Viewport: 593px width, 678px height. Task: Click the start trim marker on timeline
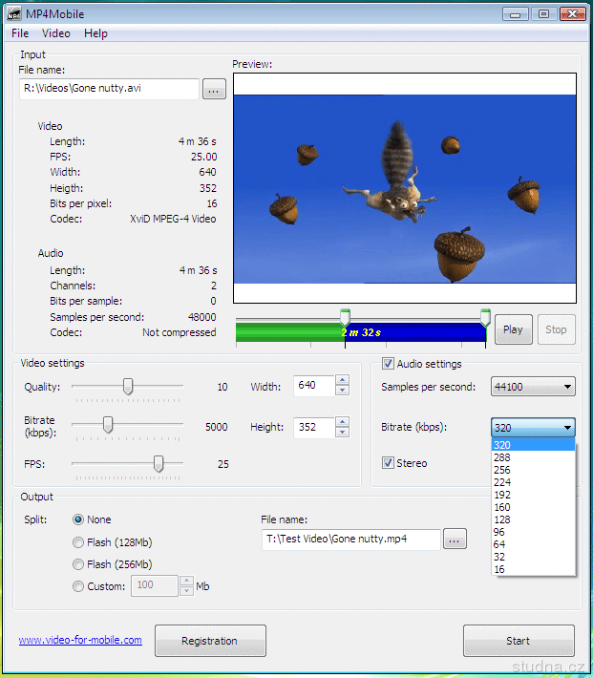(345, 316)
